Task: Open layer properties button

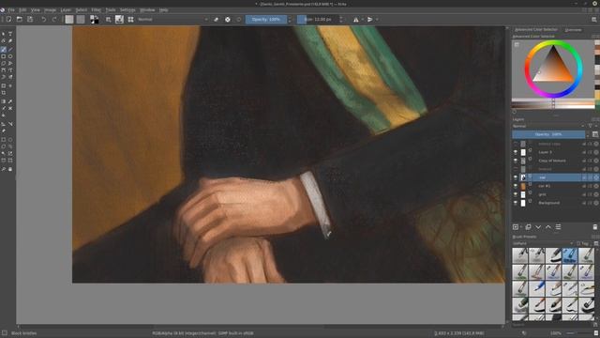Action: [x=559, y=227]
